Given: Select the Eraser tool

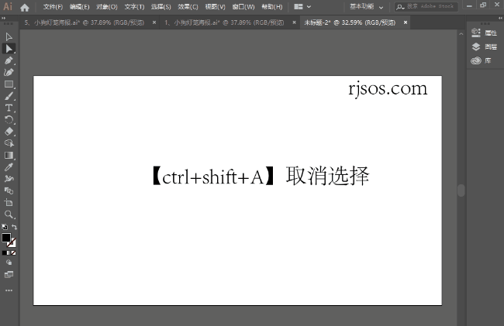Looking at the screenshot, I should click(9, 132).
